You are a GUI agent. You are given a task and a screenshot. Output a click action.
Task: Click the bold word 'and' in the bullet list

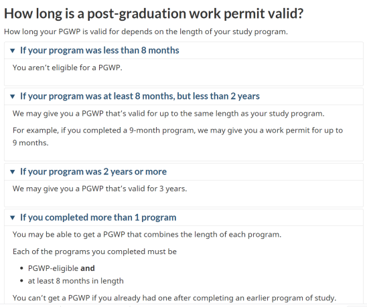point(88,268)
